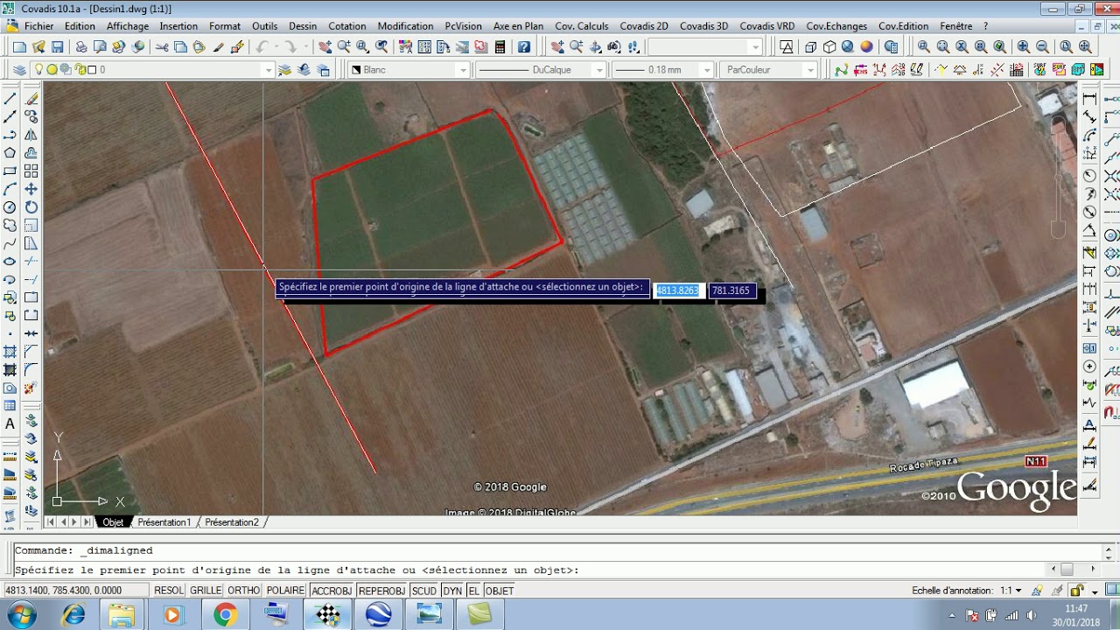
Task: Open the Fichier menu
Action: pos(38,26)
